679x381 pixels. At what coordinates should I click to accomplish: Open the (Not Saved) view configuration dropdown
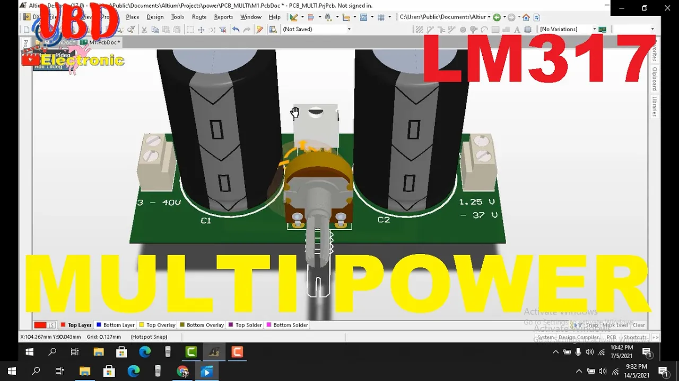pos(350,29)
